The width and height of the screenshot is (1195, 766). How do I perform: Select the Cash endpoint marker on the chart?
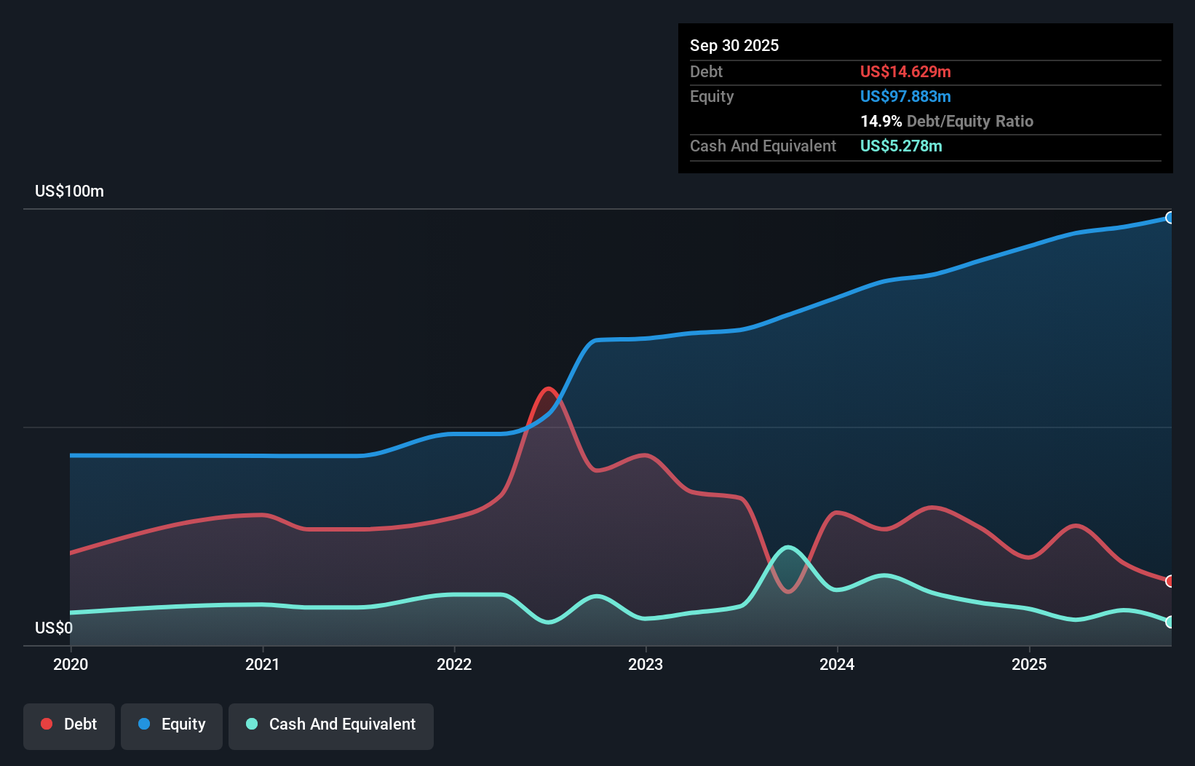click(1170, 622)
